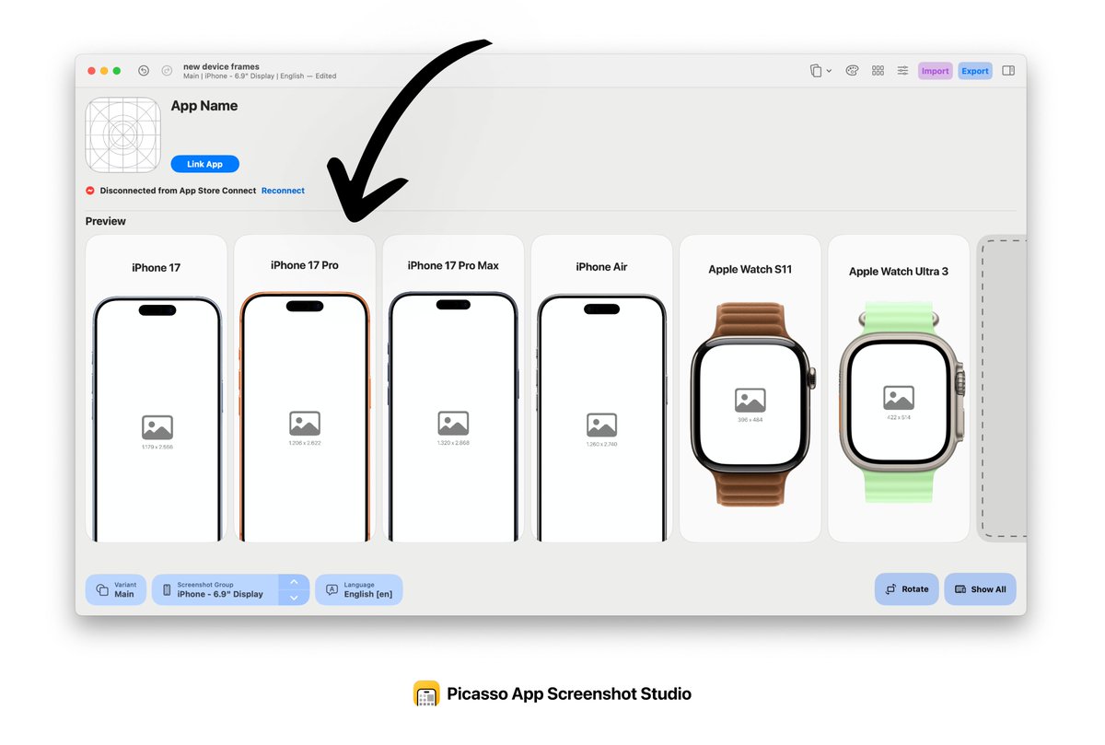Click the red disconnected status icon
The image size is (1105, 745).
click(90, 191)
